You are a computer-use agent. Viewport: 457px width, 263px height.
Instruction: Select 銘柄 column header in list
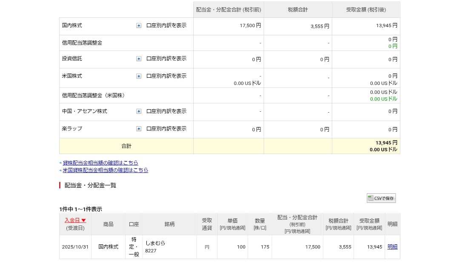169,224
